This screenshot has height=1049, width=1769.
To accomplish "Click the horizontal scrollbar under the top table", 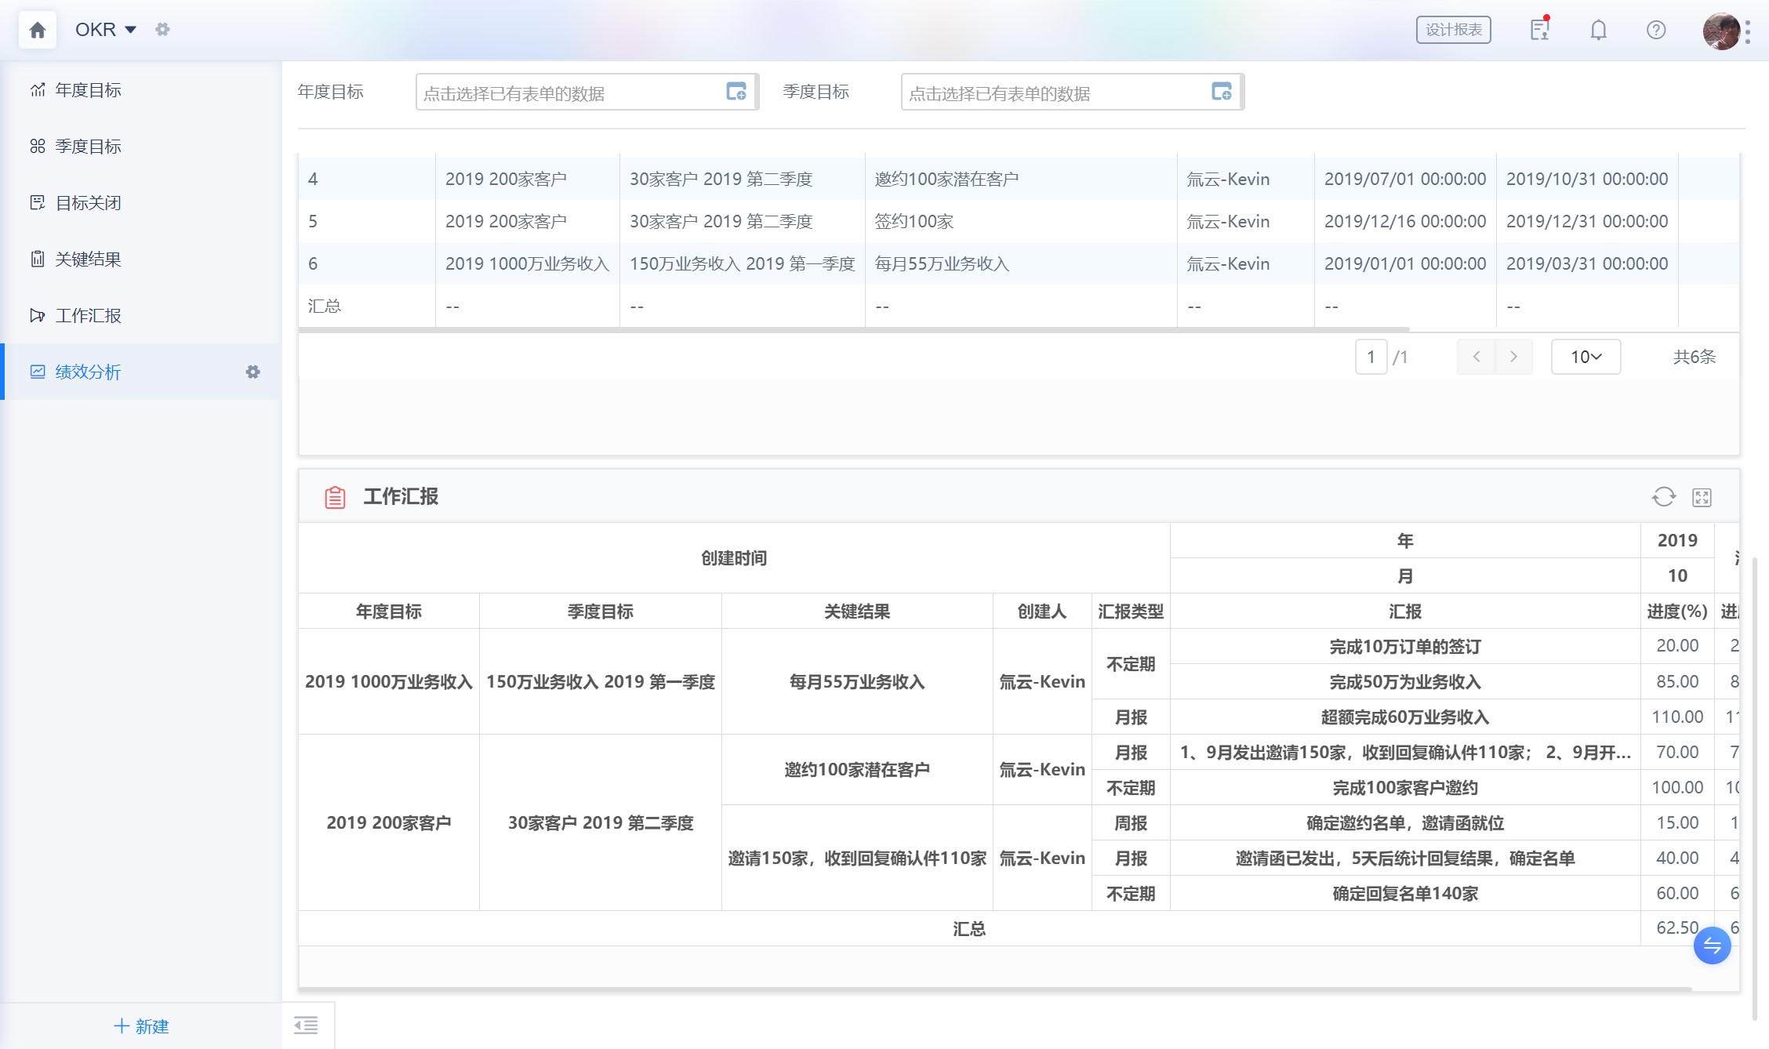I will (x=854, y=329).
